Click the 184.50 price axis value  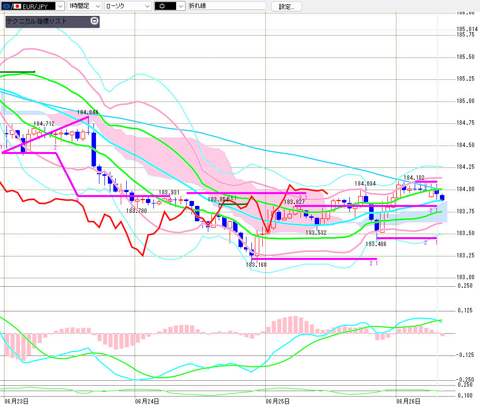[466, 145]
